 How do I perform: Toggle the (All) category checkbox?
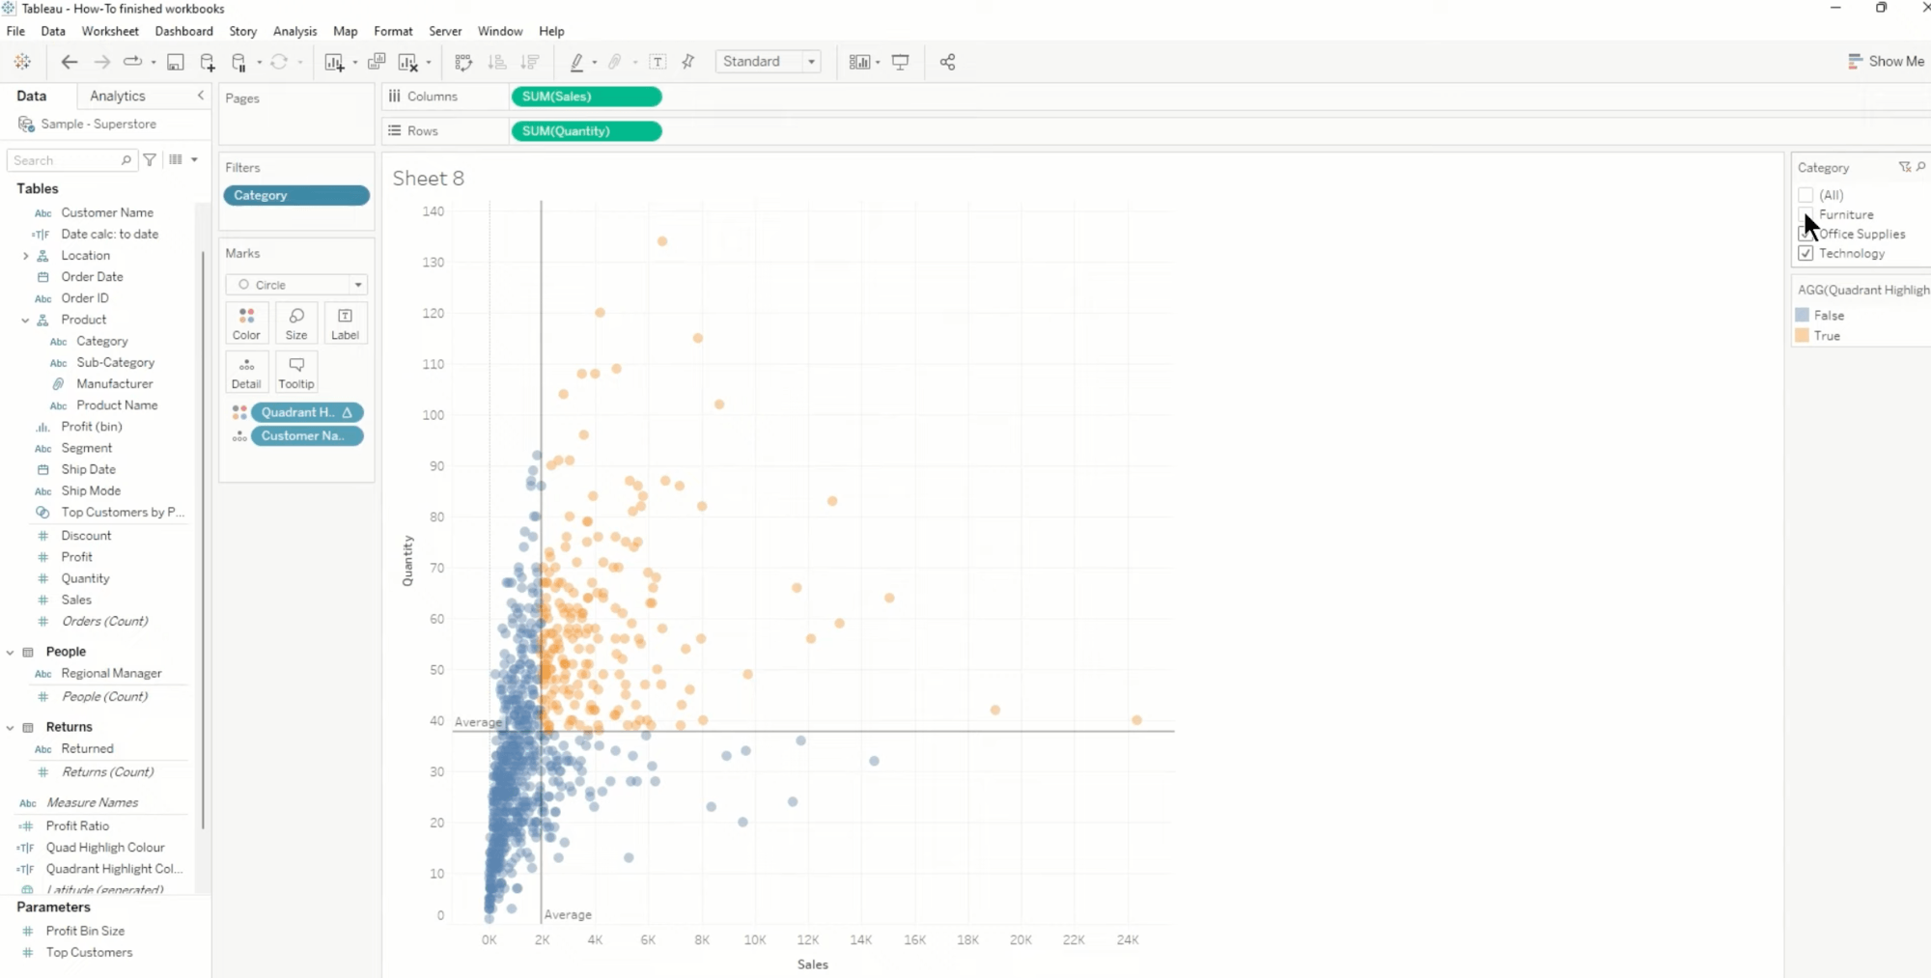click(x=1805, y=195)
